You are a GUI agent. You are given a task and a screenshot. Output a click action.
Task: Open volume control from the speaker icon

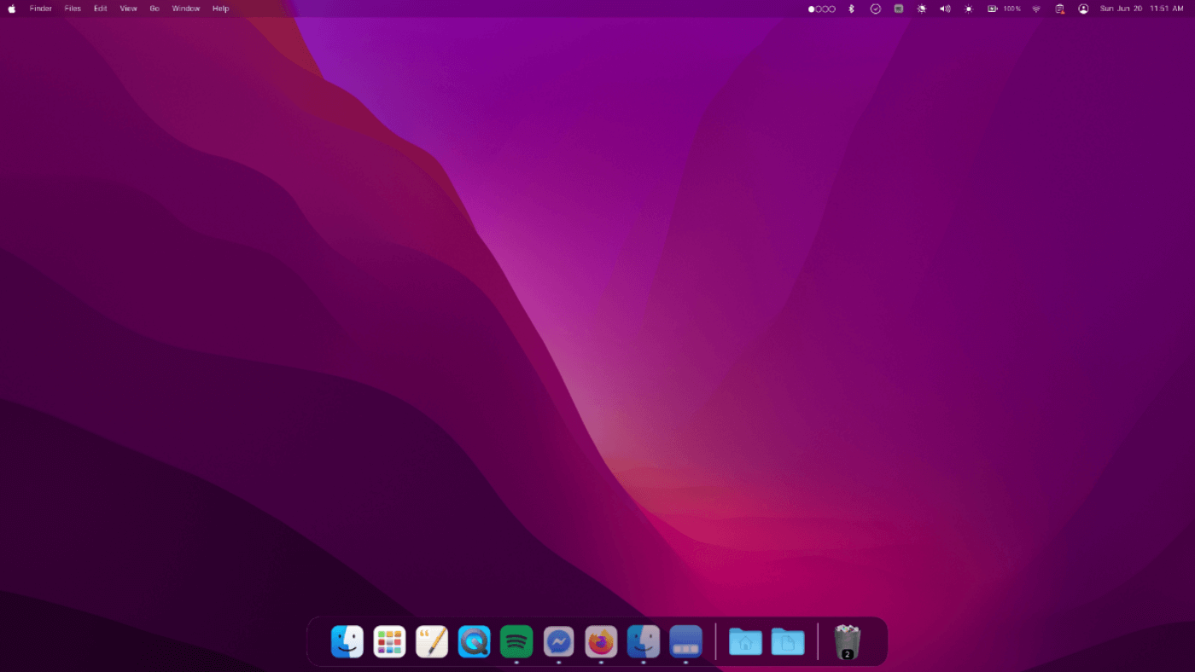pyautogui.click(x=945, y=9)
